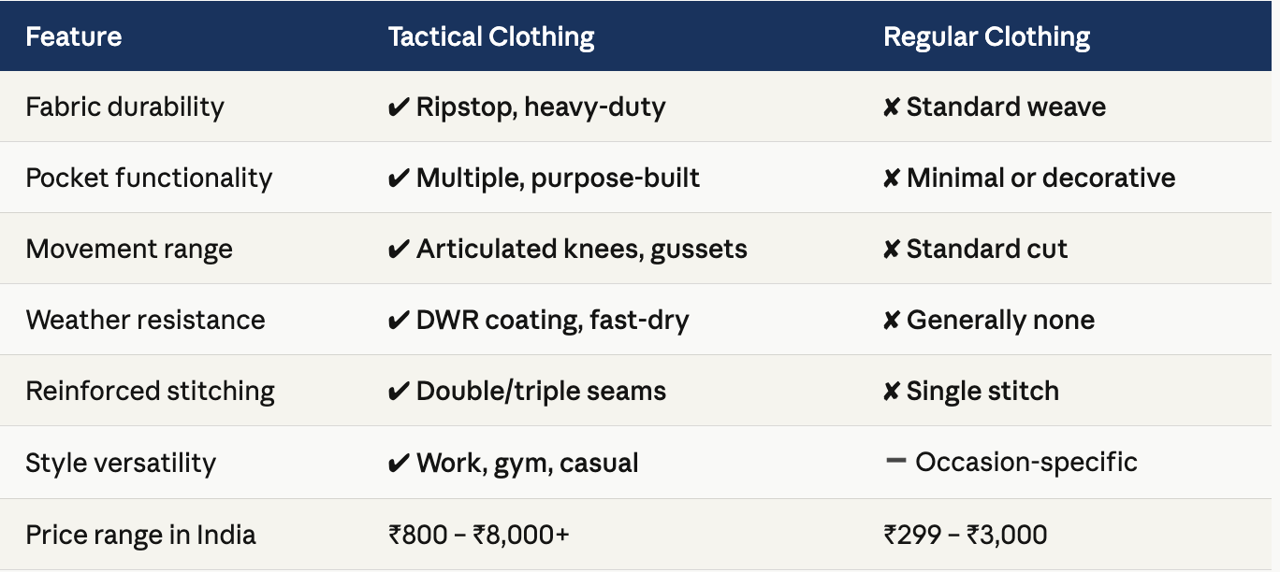This screenshot has height=572, width=1280.
Task: Click the Regular Clothing column header
Action: pyautogui.click(x=987, y=36)
